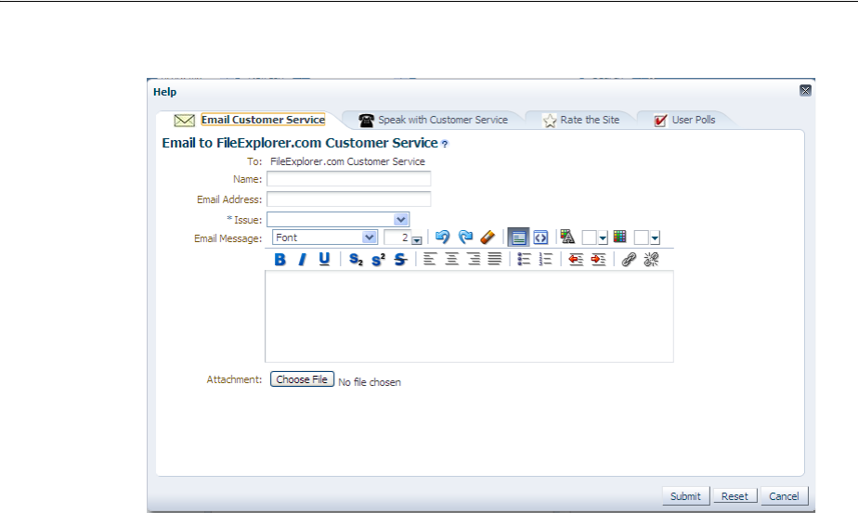
Task: Apply Underline formatting
Action: click(x=324, y=259)
